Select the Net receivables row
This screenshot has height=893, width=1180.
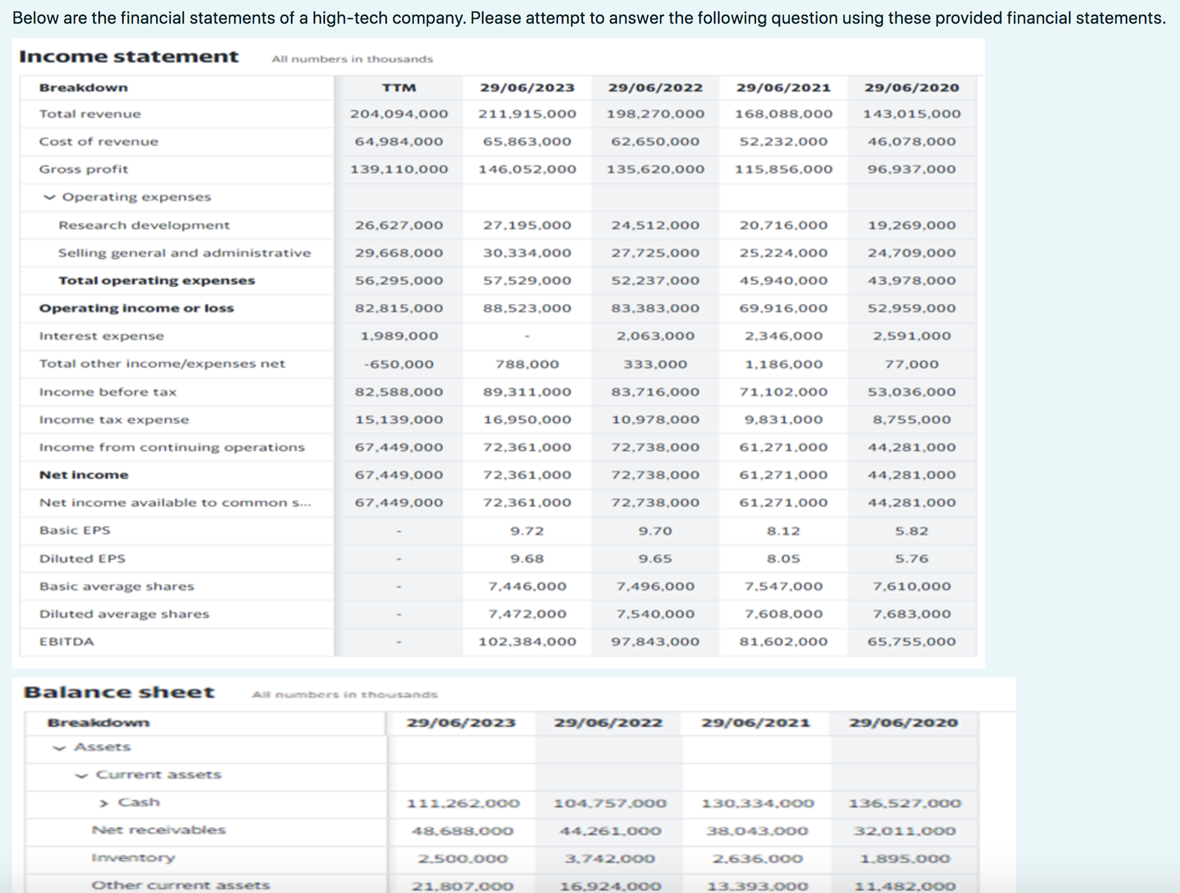158,829
